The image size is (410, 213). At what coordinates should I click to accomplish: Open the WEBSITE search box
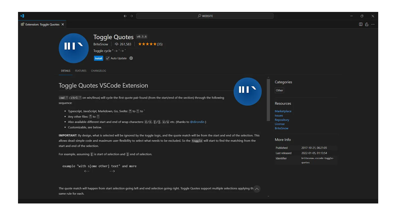click(205, 16)
